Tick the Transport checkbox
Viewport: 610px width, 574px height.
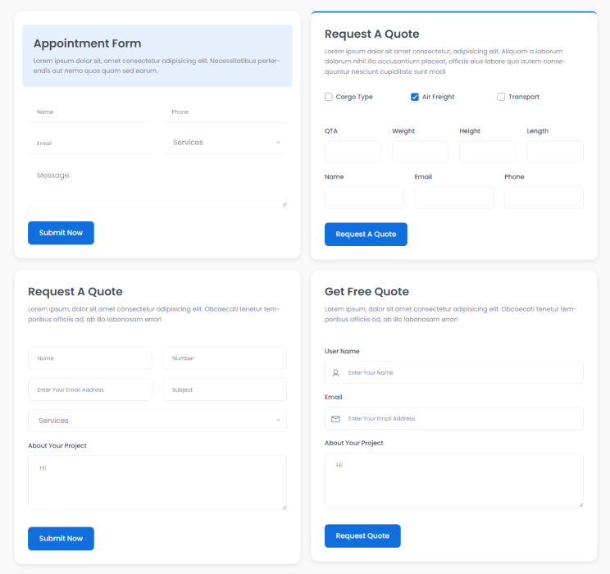(x=501, y=97)
